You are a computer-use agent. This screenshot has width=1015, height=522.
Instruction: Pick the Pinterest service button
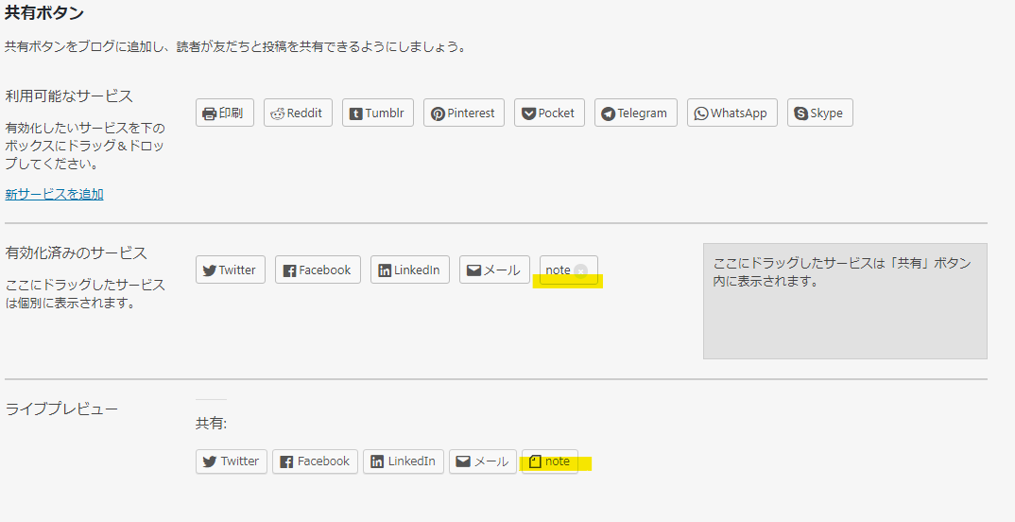click(x=463, y=113)
